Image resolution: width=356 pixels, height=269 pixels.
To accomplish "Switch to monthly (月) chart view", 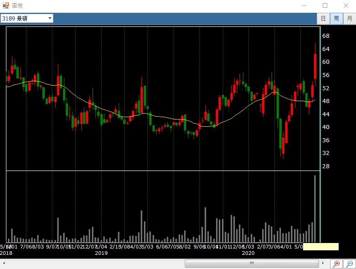I will click(x=350, y=18).
